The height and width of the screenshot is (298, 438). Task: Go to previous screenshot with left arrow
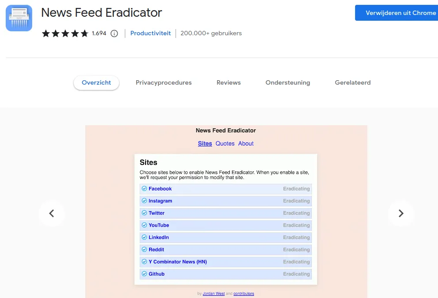coord(52,213)
